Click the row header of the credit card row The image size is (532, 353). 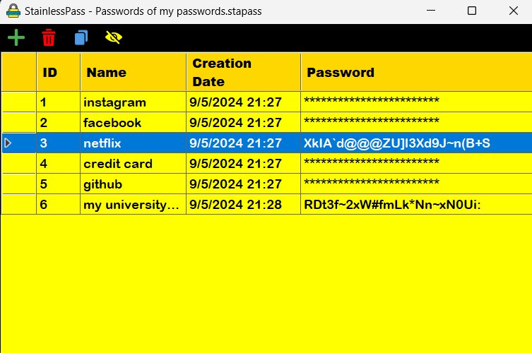click(x=19, y=164)
